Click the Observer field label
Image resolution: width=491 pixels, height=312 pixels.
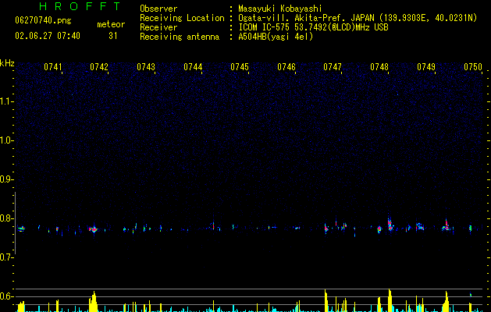coord(158,9)
